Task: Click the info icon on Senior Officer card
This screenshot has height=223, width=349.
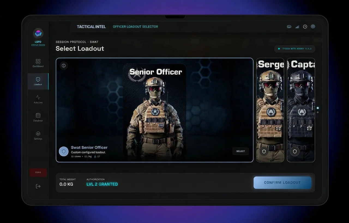Action: [64, 66]
